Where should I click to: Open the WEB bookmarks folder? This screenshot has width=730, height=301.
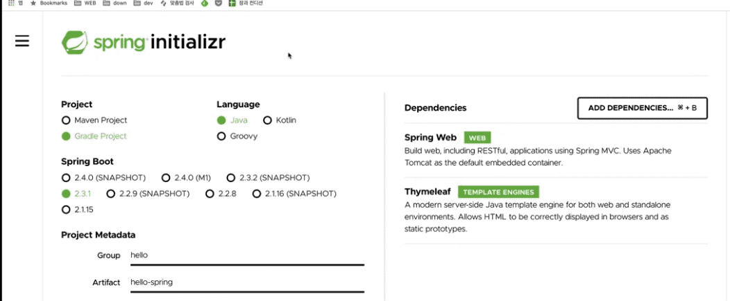[85, 3]
